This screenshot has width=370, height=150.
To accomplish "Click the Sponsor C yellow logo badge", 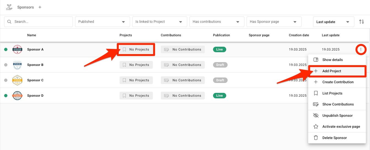I will [x=17, y=80].
